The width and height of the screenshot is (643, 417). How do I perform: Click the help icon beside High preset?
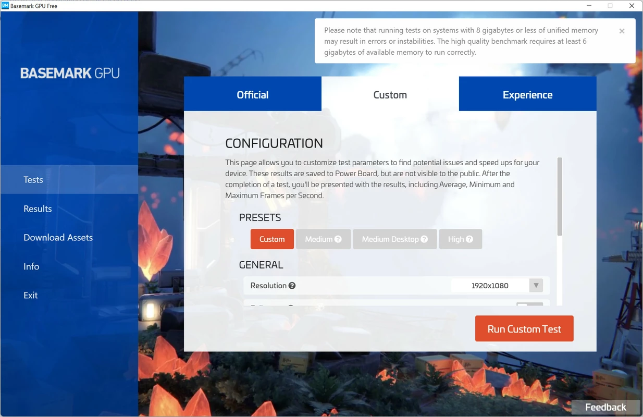(x=469, y=239)
